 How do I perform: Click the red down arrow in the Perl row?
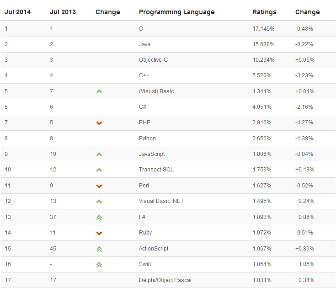coord(99,186)
